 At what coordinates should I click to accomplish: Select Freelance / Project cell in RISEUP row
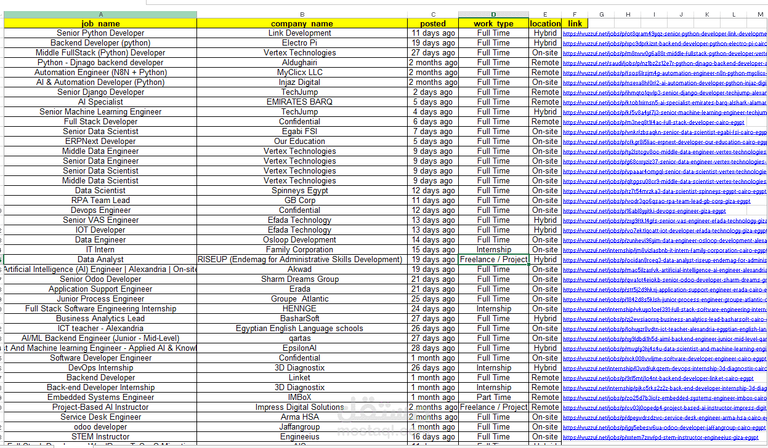(493, 260)
